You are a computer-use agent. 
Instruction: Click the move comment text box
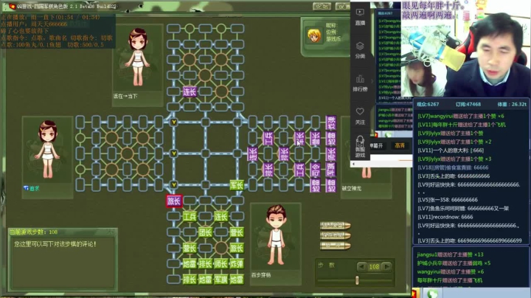63,263
